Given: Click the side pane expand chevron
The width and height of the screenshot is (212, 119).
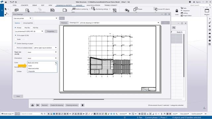Looking at the screenshot, I should pos(210,19).
